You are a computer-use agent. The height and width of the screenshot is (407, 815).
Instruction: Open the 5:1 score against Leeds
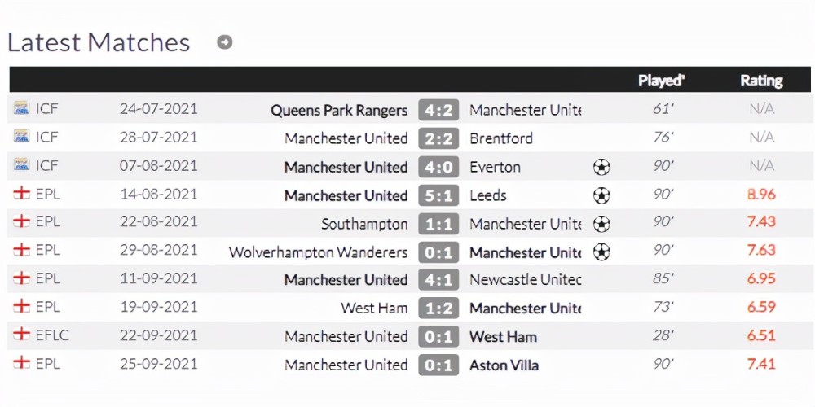438,195
